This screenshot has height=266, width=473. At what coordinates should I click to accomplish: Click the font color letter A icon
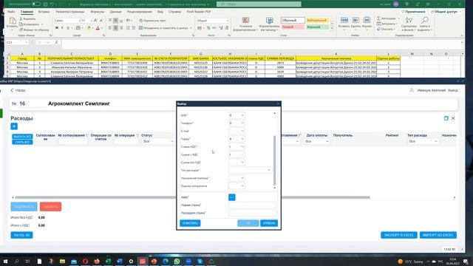tap(98, 28)
